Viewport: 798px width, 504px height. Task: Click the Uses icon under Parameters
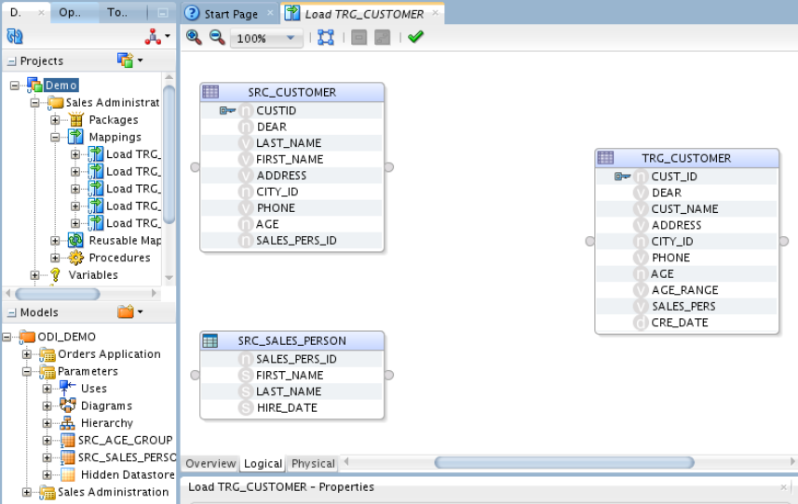point(67,388)
